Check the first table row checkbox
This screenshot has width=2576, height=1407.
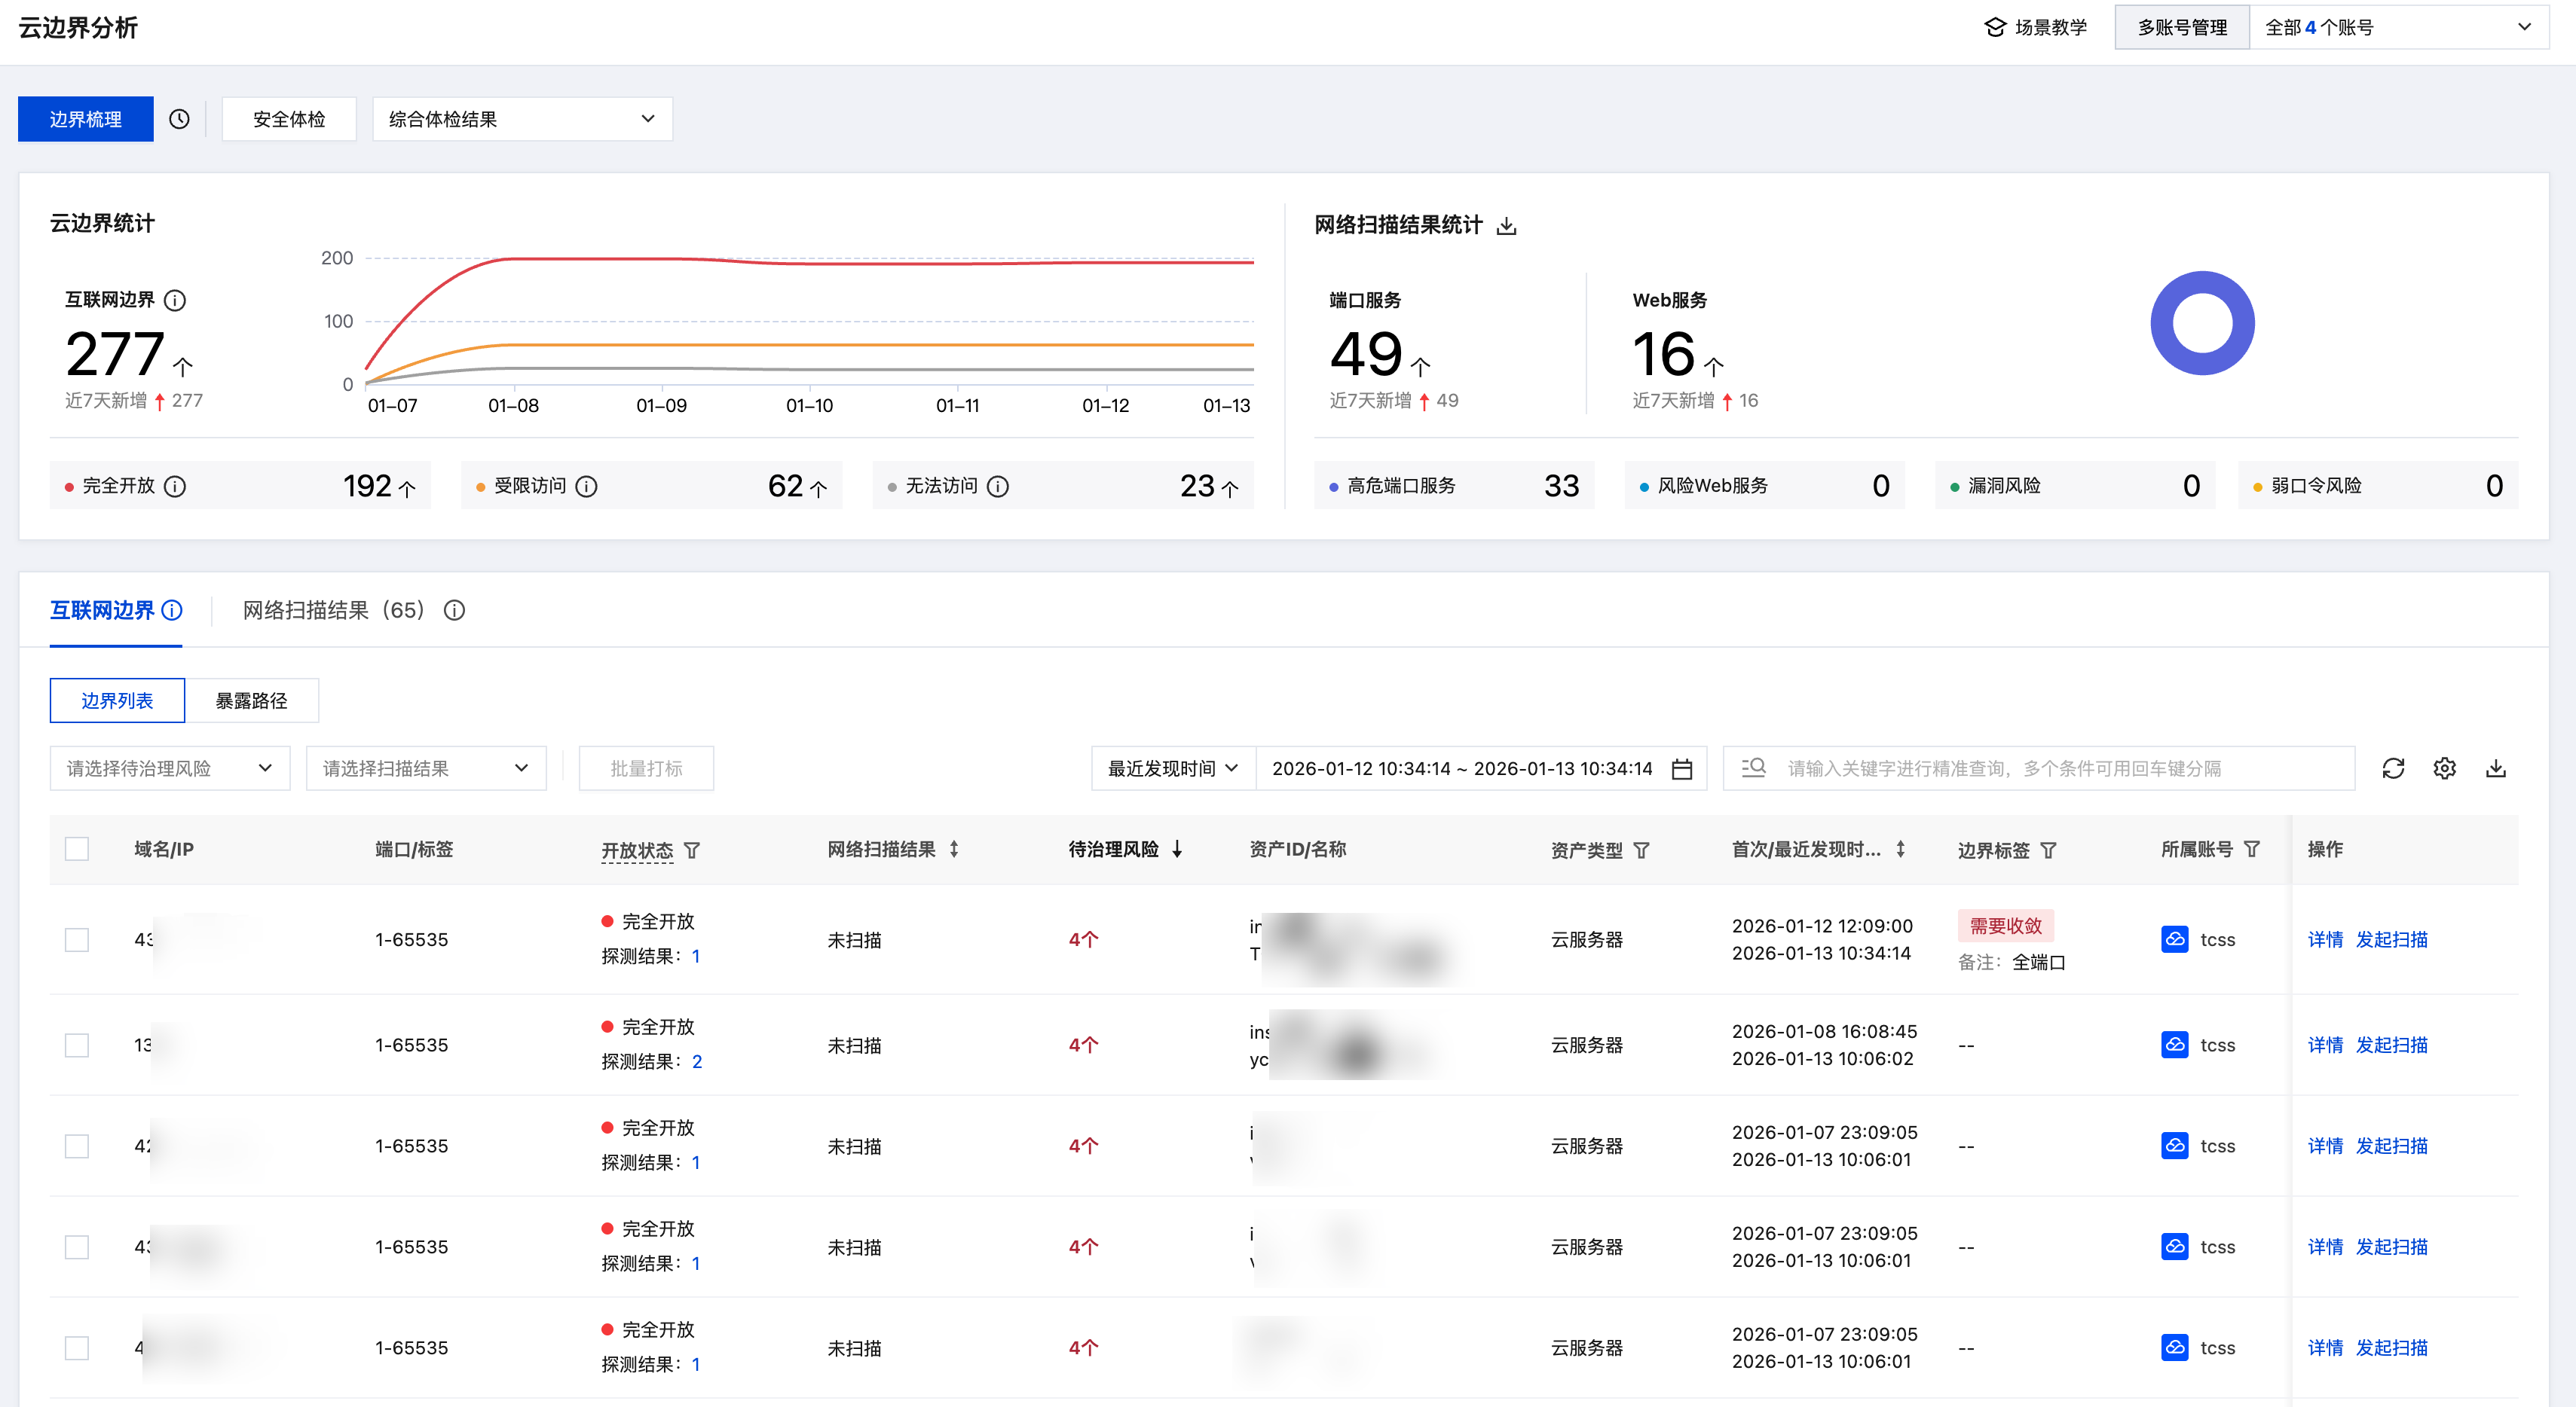pyautogui.click(x=77, y=939)
